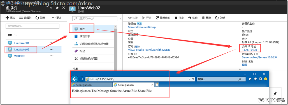This screenshot has width=288, height=105.
Task: Open the WEBSITE row ellipsis menu
Action: click(x=52, y=56)
